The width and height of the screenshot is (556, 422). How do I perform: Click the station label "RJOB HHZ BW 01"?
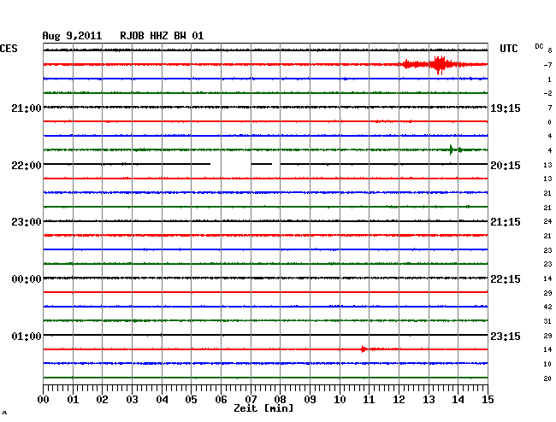click(x=162, y=36)
